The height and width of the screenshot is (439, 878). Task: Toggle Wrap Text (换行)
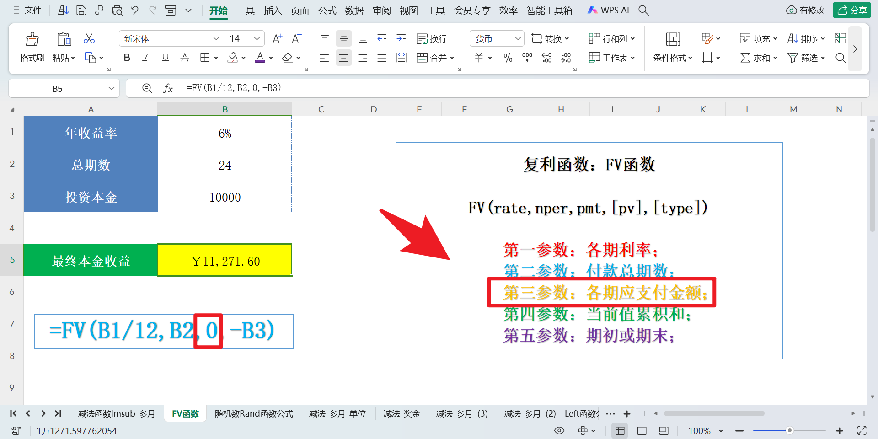click(x=432, y=38)
